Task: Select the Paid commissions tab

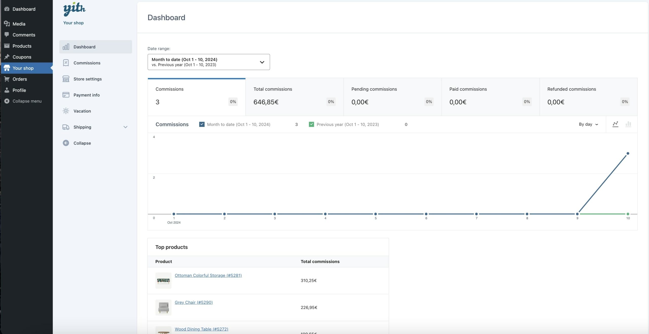Action: (x=490, y=97)
